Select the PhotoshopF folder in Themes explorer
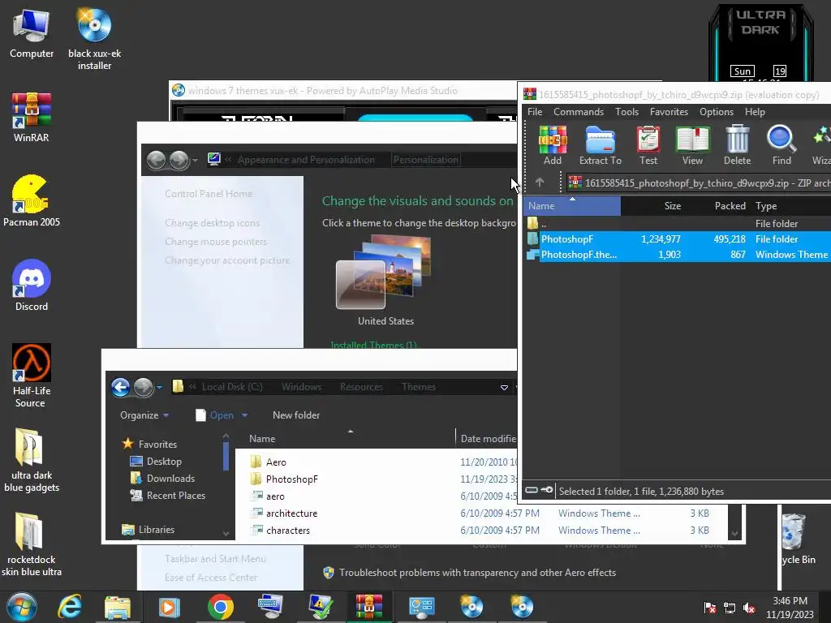The width and height of the screenshot is (831, 623). pos(291,479)
